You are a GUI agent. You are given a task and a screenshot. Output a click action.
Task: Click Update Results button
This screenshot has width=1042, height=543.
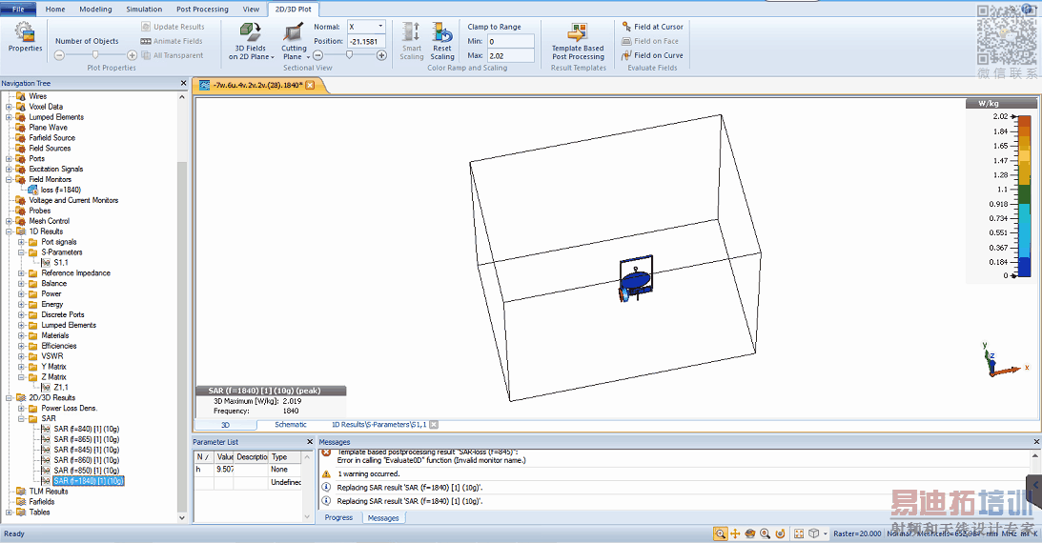pyautogui.click(x=173, y=27)
